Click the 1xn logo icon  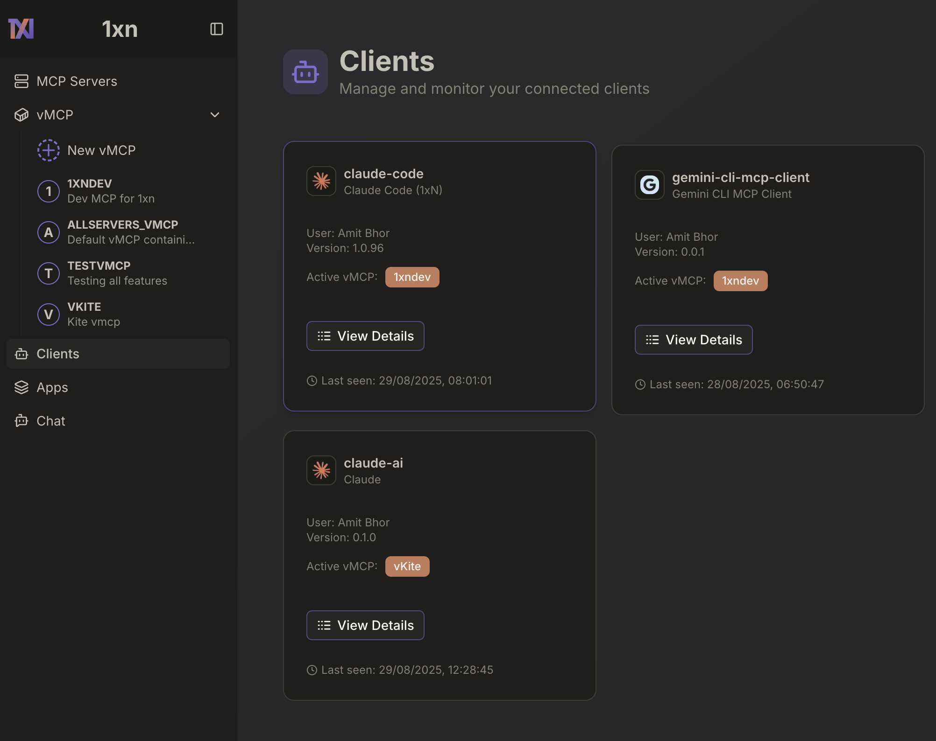pos(21,29)
